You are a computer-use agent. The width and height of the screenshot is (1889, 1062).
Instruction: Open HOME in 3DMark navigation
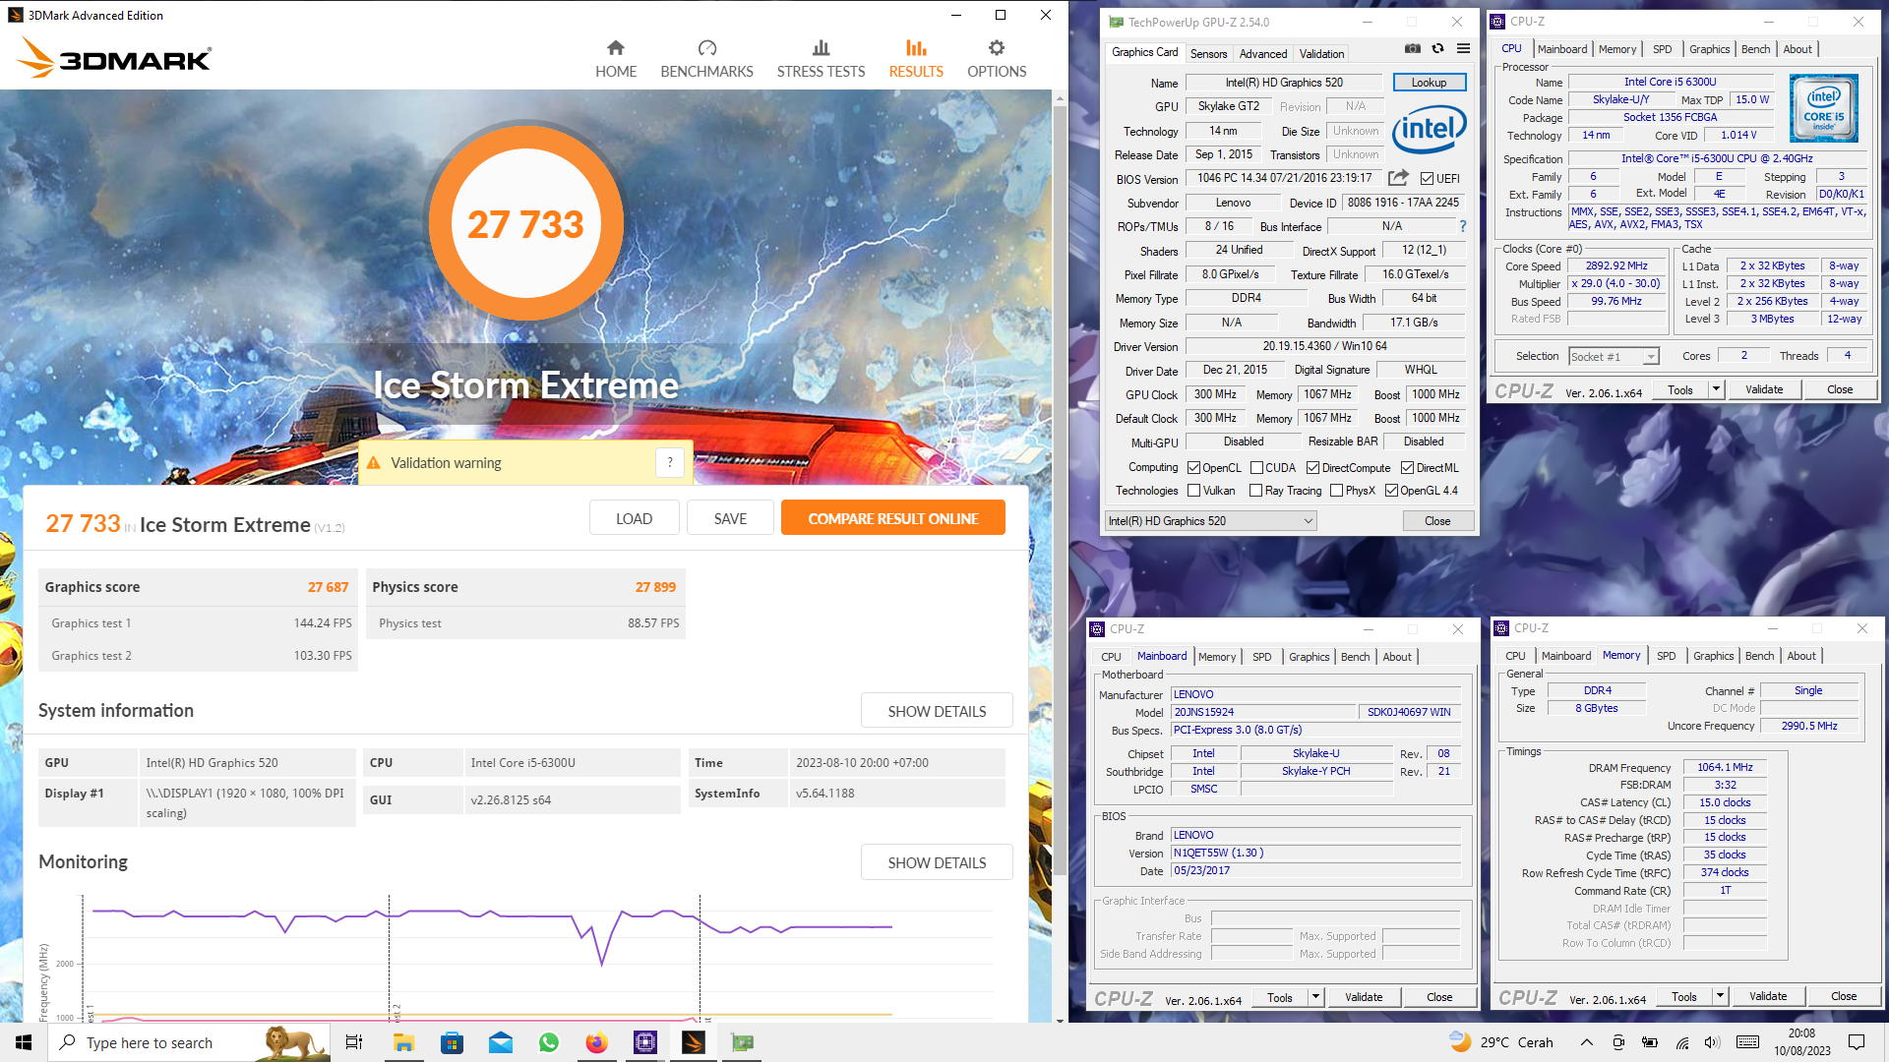(x=616, y=59)
